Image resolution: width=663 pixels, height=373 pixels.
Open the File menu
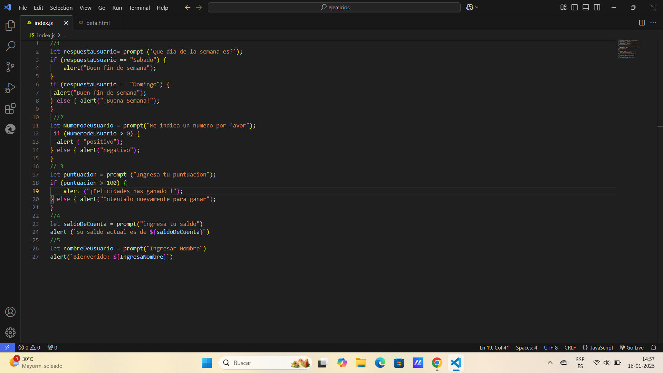click(x=23, y=8)
